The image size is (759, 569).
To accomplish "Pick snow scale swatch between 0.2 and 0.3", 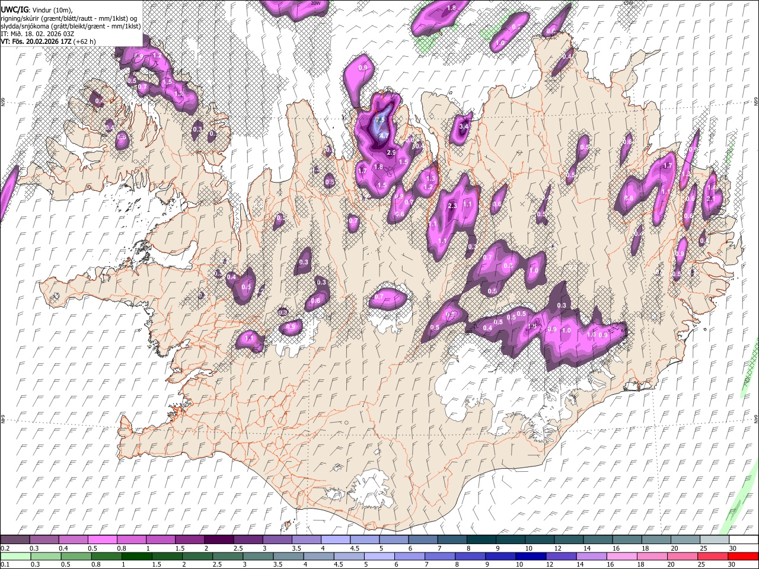I will 15,540.
